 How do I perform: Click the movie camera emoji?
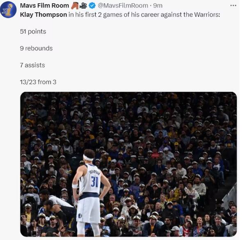83,6
